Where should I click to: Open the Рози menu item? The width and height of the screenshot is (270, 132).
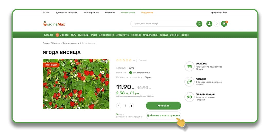pyautogui.click(x=94, y=35)
